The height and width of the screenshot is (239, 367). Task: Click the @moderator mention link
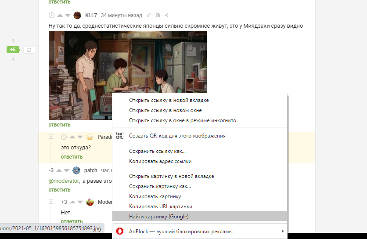[64, 181]
